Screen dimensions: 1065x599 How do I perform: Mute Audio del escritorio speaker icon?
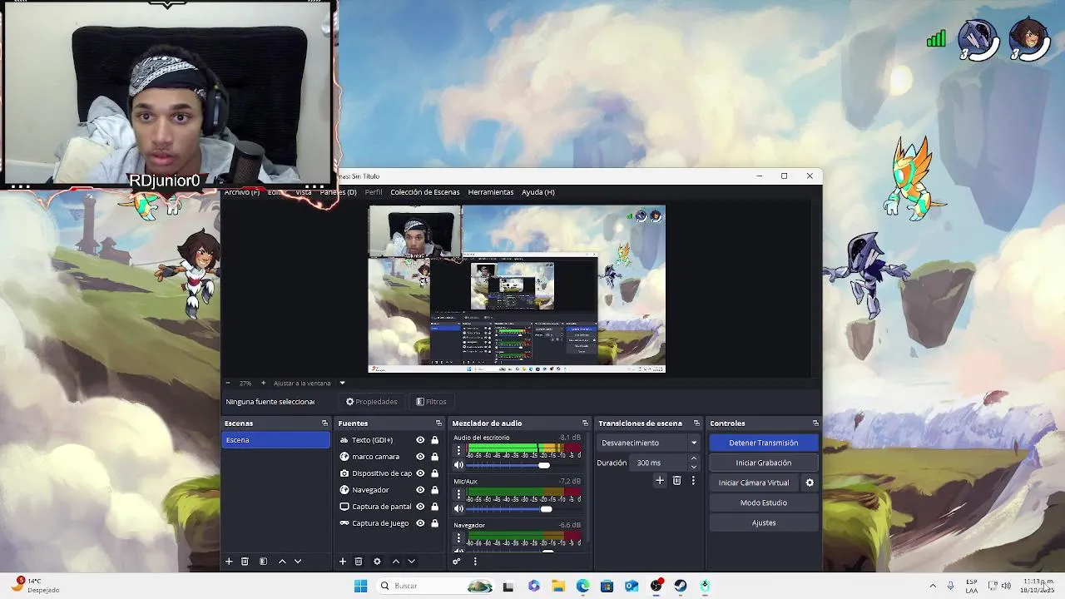[458, 465]
